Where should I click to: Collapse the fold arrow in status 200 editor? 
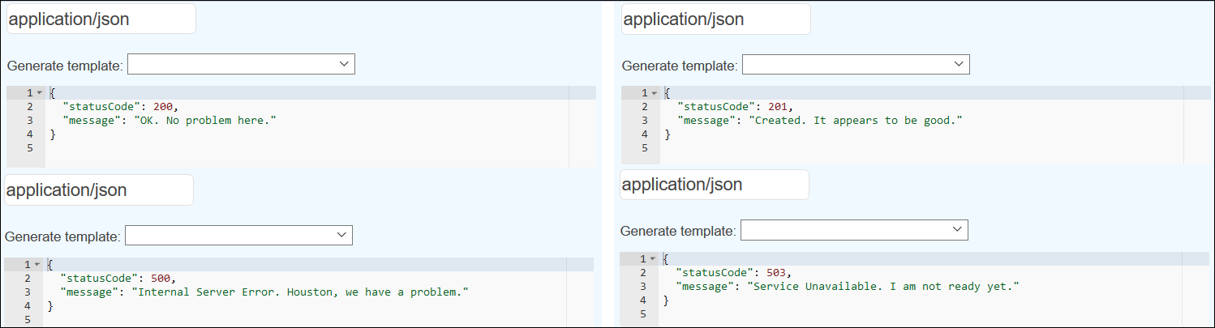pyautogui.click(x=38, y=93)
